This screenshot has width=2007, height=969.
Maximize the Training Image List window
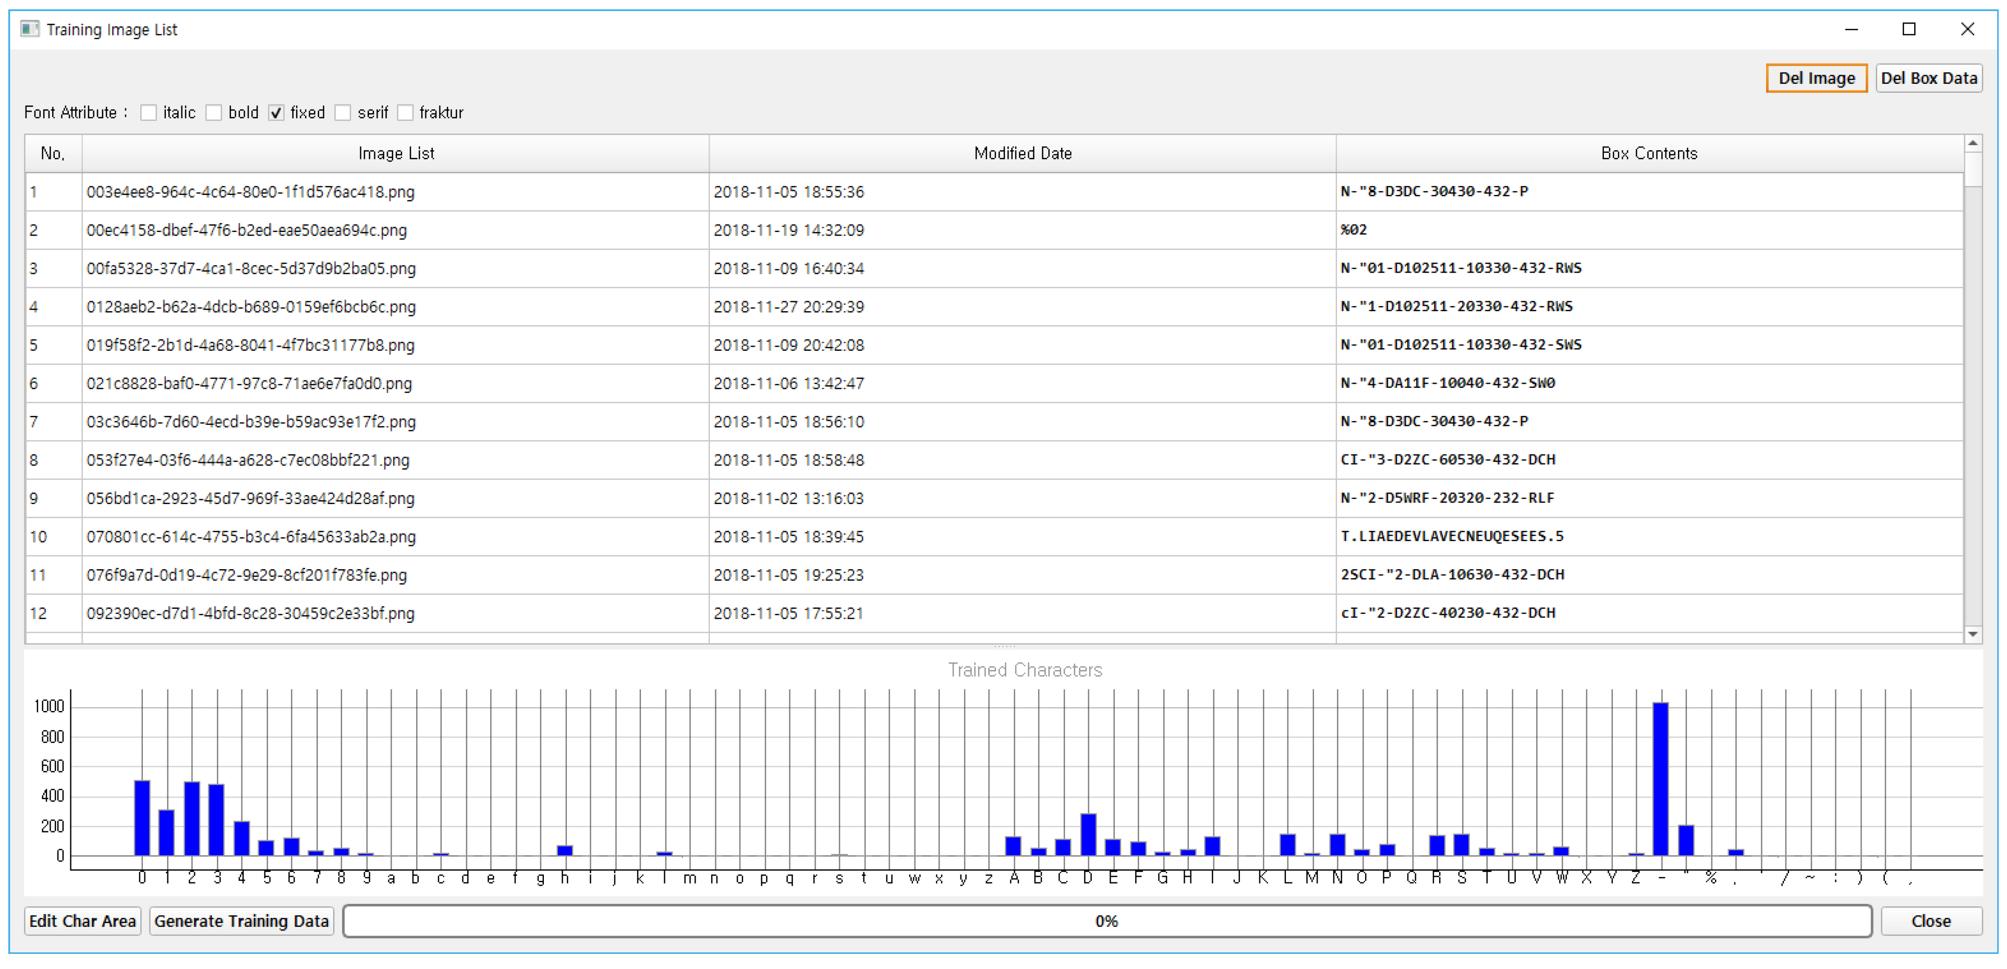pyautogui.click(x=1909, y=30)
